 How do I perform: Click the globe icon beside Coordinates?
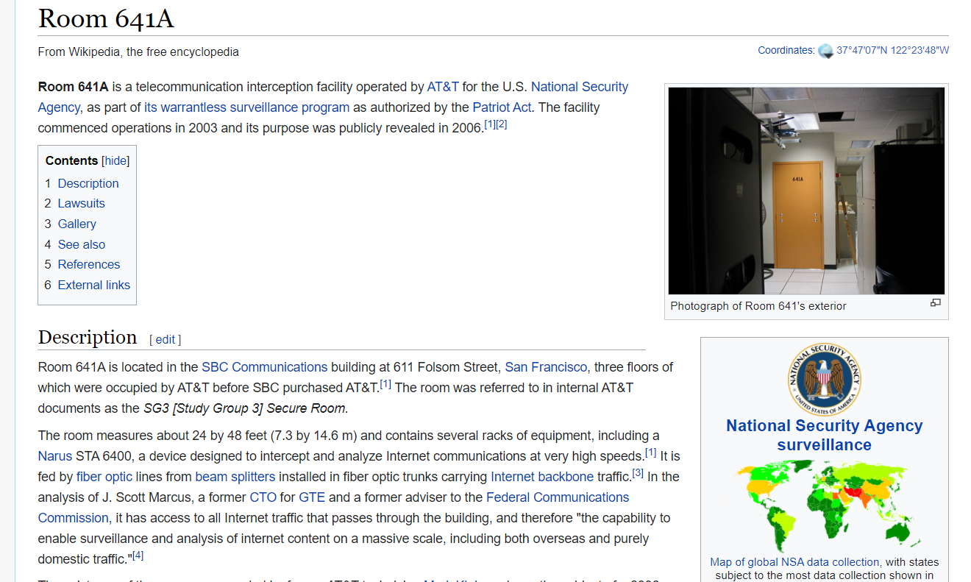coord(825,51)
